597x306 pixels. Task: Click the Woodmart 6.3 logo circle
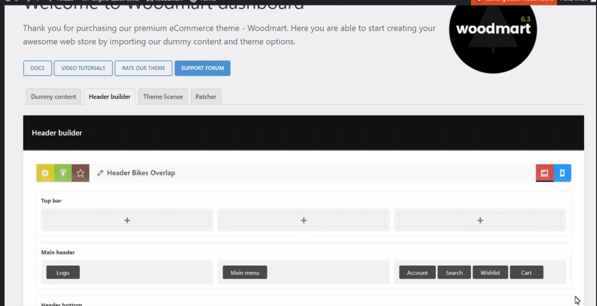[x=493, y=30]
